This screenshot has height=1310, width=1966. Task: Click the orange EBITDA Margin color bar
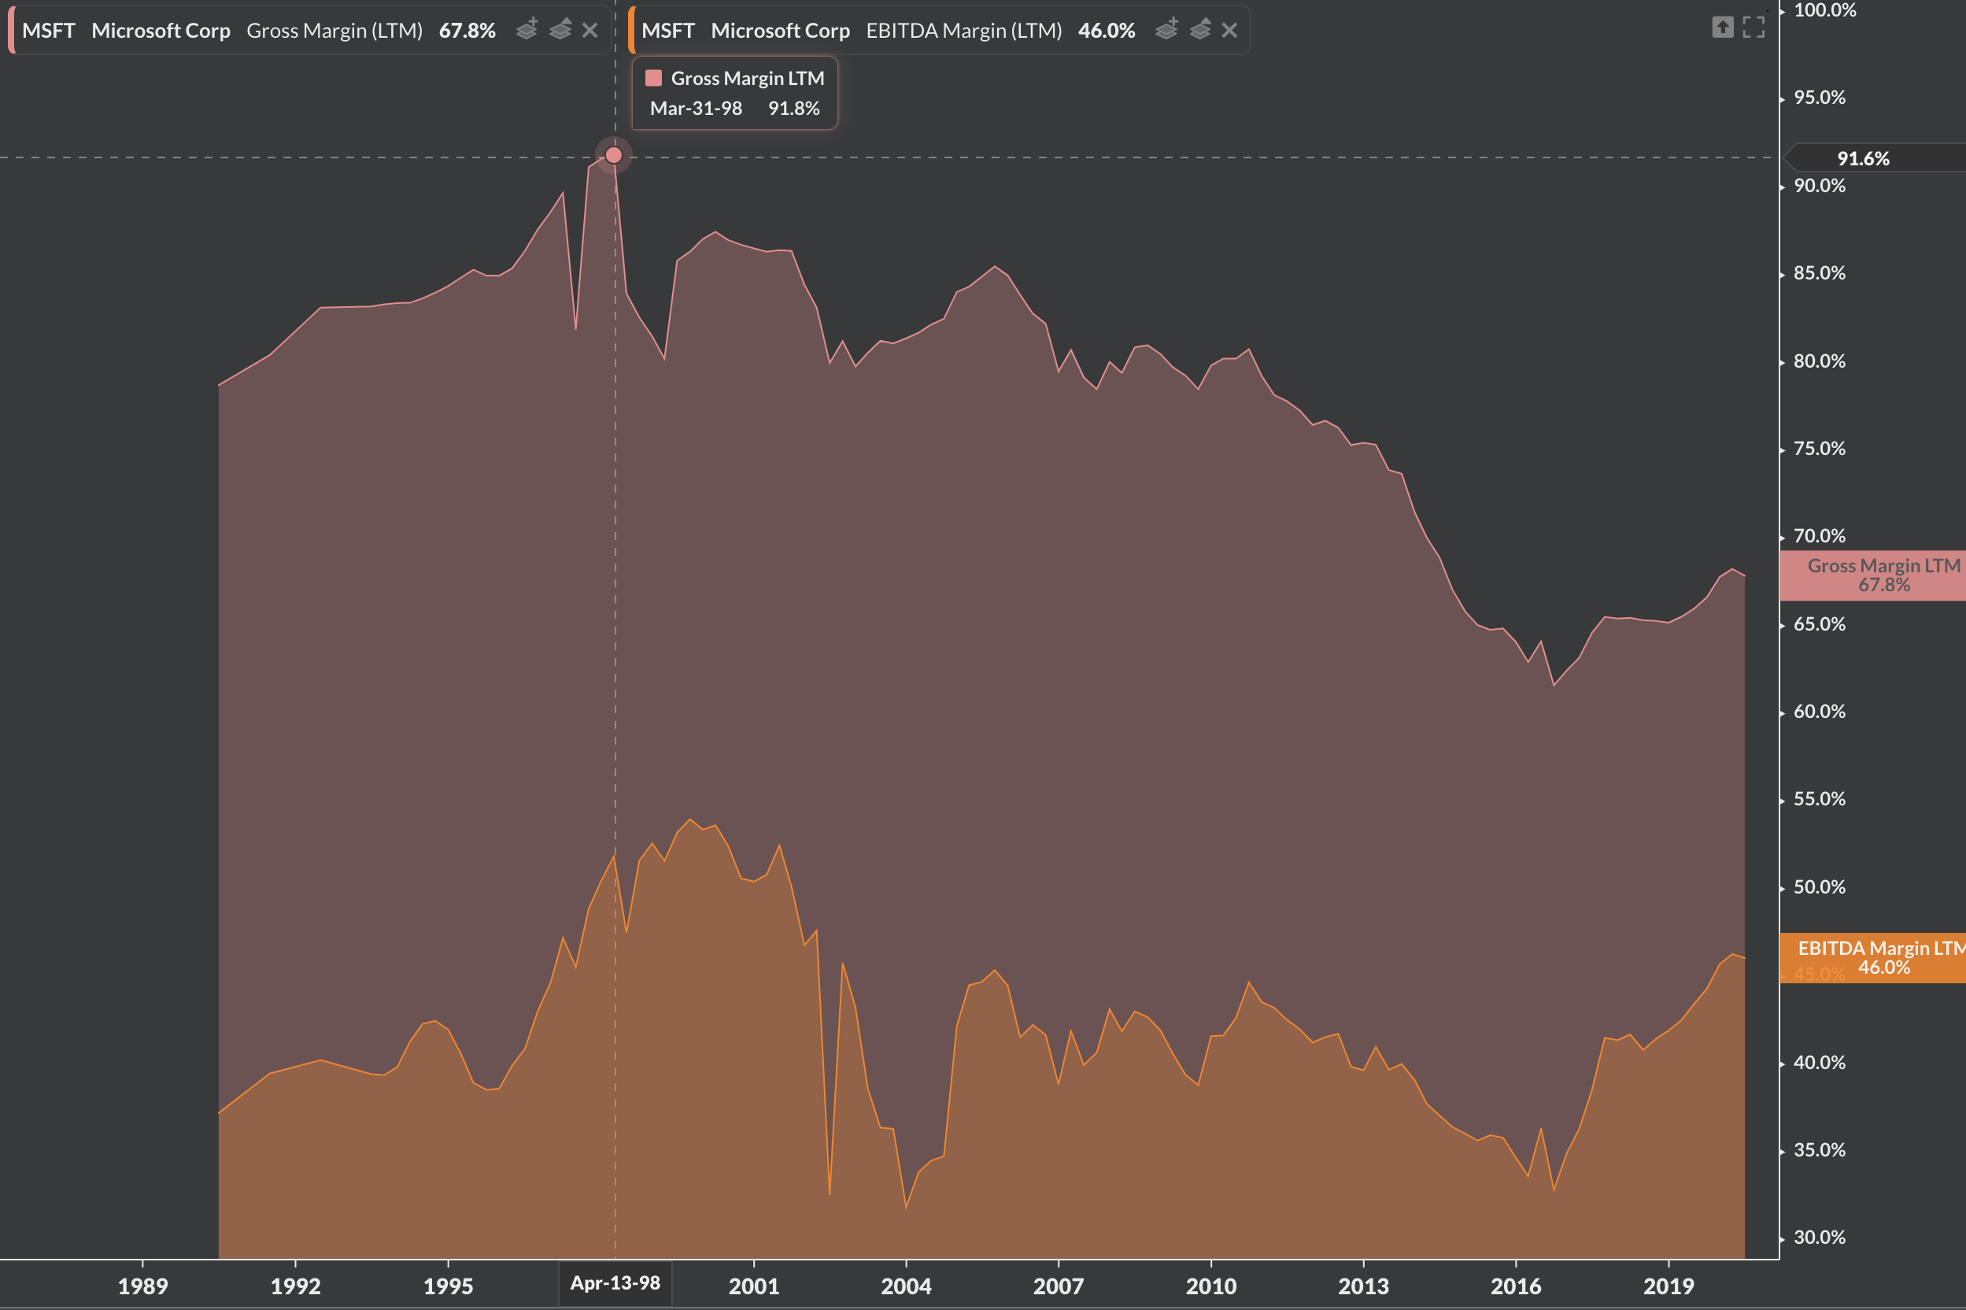(x=631, y=30)
